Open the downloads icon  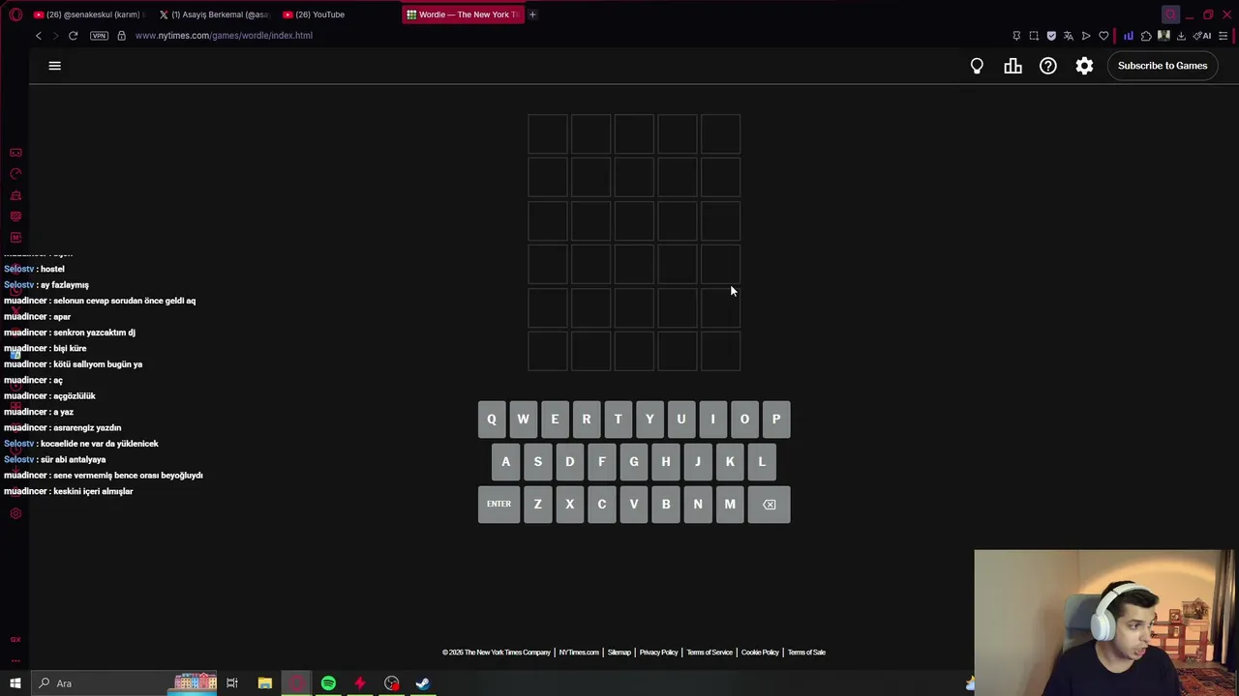pyautogui.click(x=1181, y=36)
